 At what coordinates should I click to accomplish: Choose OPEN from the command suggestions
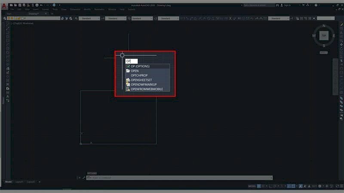(135, 71)
